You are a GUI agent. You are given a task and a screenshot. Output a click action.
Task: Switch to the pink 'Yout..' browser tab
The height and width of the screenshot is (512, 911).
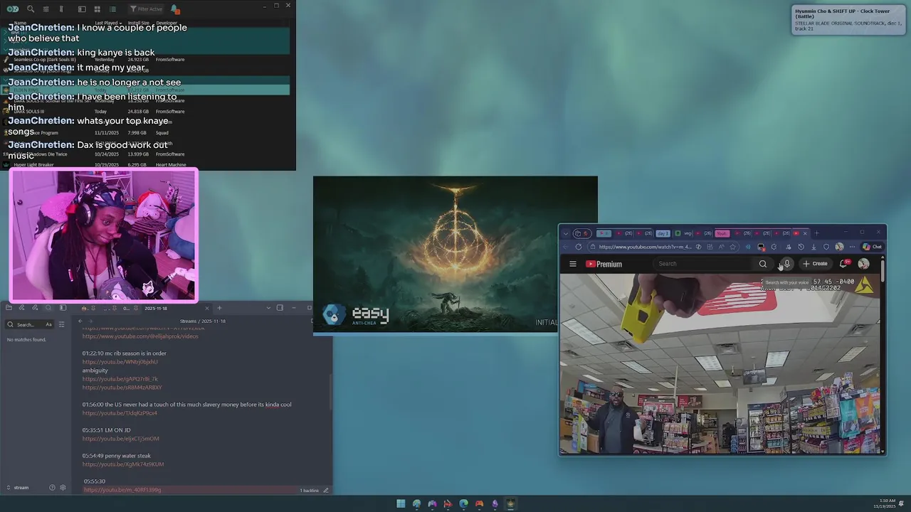pos(722,233)
